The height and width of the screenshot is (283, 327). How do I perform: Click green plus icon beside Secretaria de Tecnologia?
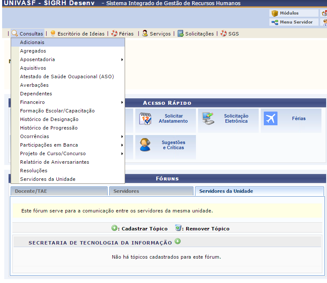tap(178, 242)
